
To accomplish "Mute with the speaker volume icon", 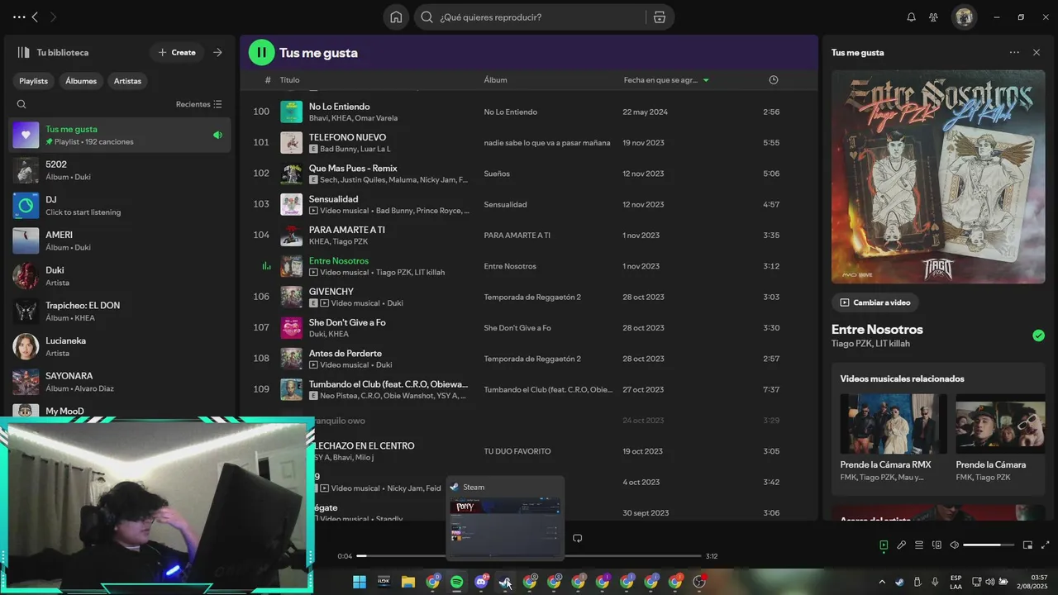I will [954, 545].
